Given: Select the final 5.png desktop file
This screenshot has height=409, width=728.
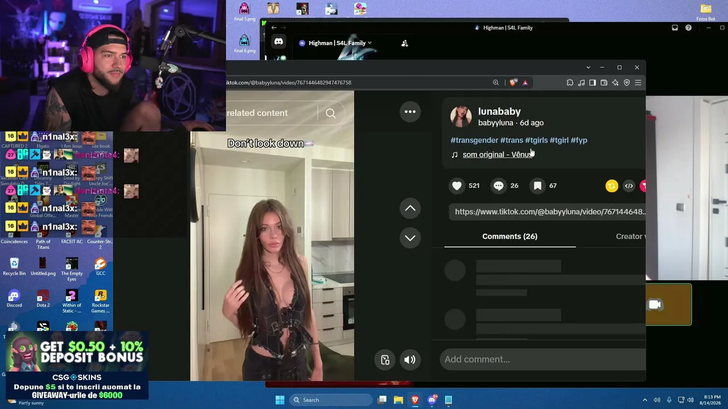Looking at the screenshot, I should coord(245,12).
